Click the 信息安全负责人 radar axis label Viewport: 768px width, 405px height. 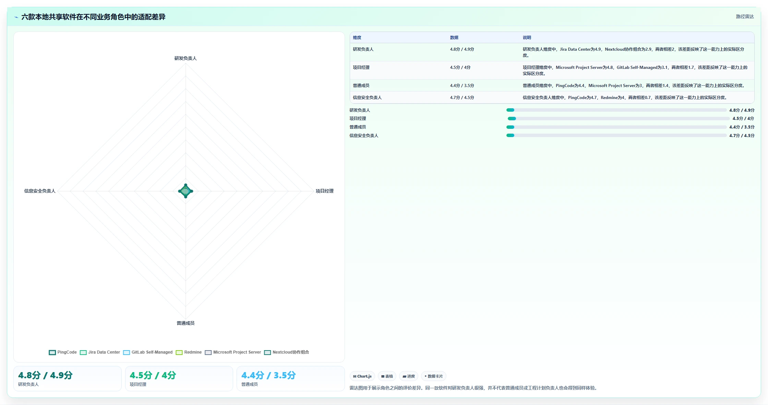40,191
